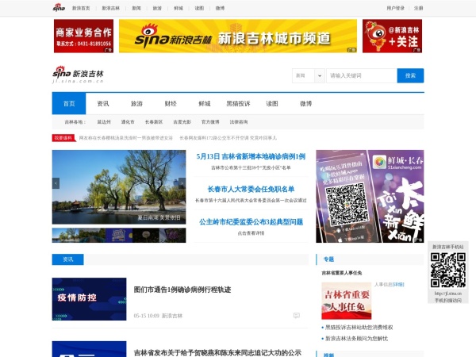
Task: Go to 新闻 in the top bar
Action: click(136, 8)
